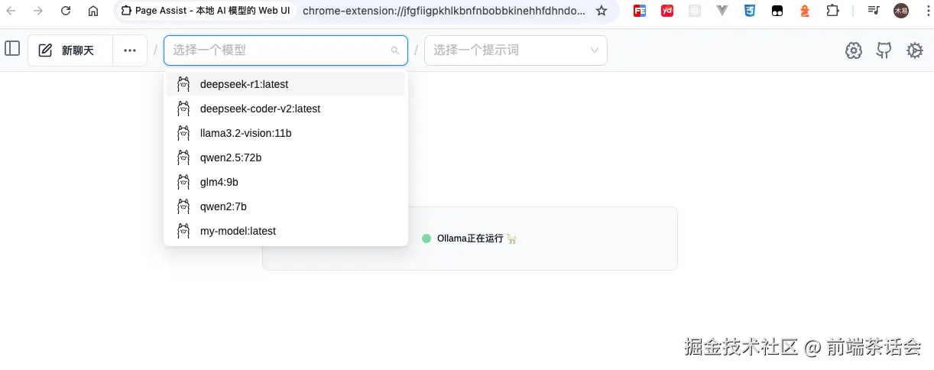Open the three-dots more options button
The image size is (934, 370).
130,50
